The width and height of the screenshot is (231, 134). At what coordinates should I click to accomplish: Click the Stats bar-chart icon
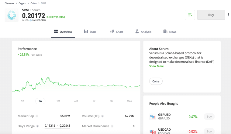pyautogui.click(x=86, y=31)
